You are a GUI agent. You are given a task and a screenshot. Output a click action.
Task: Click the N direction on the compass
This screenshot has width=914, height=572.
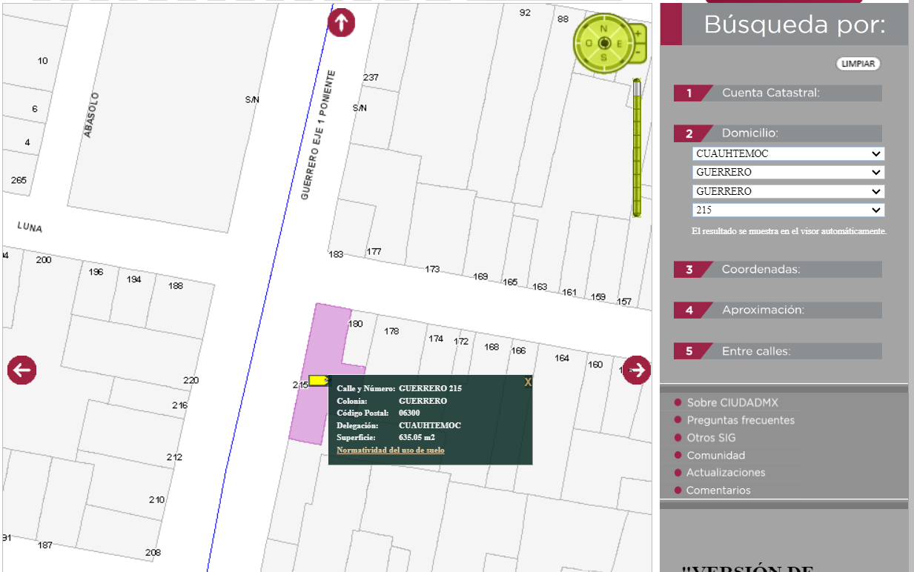coord(603,29)
